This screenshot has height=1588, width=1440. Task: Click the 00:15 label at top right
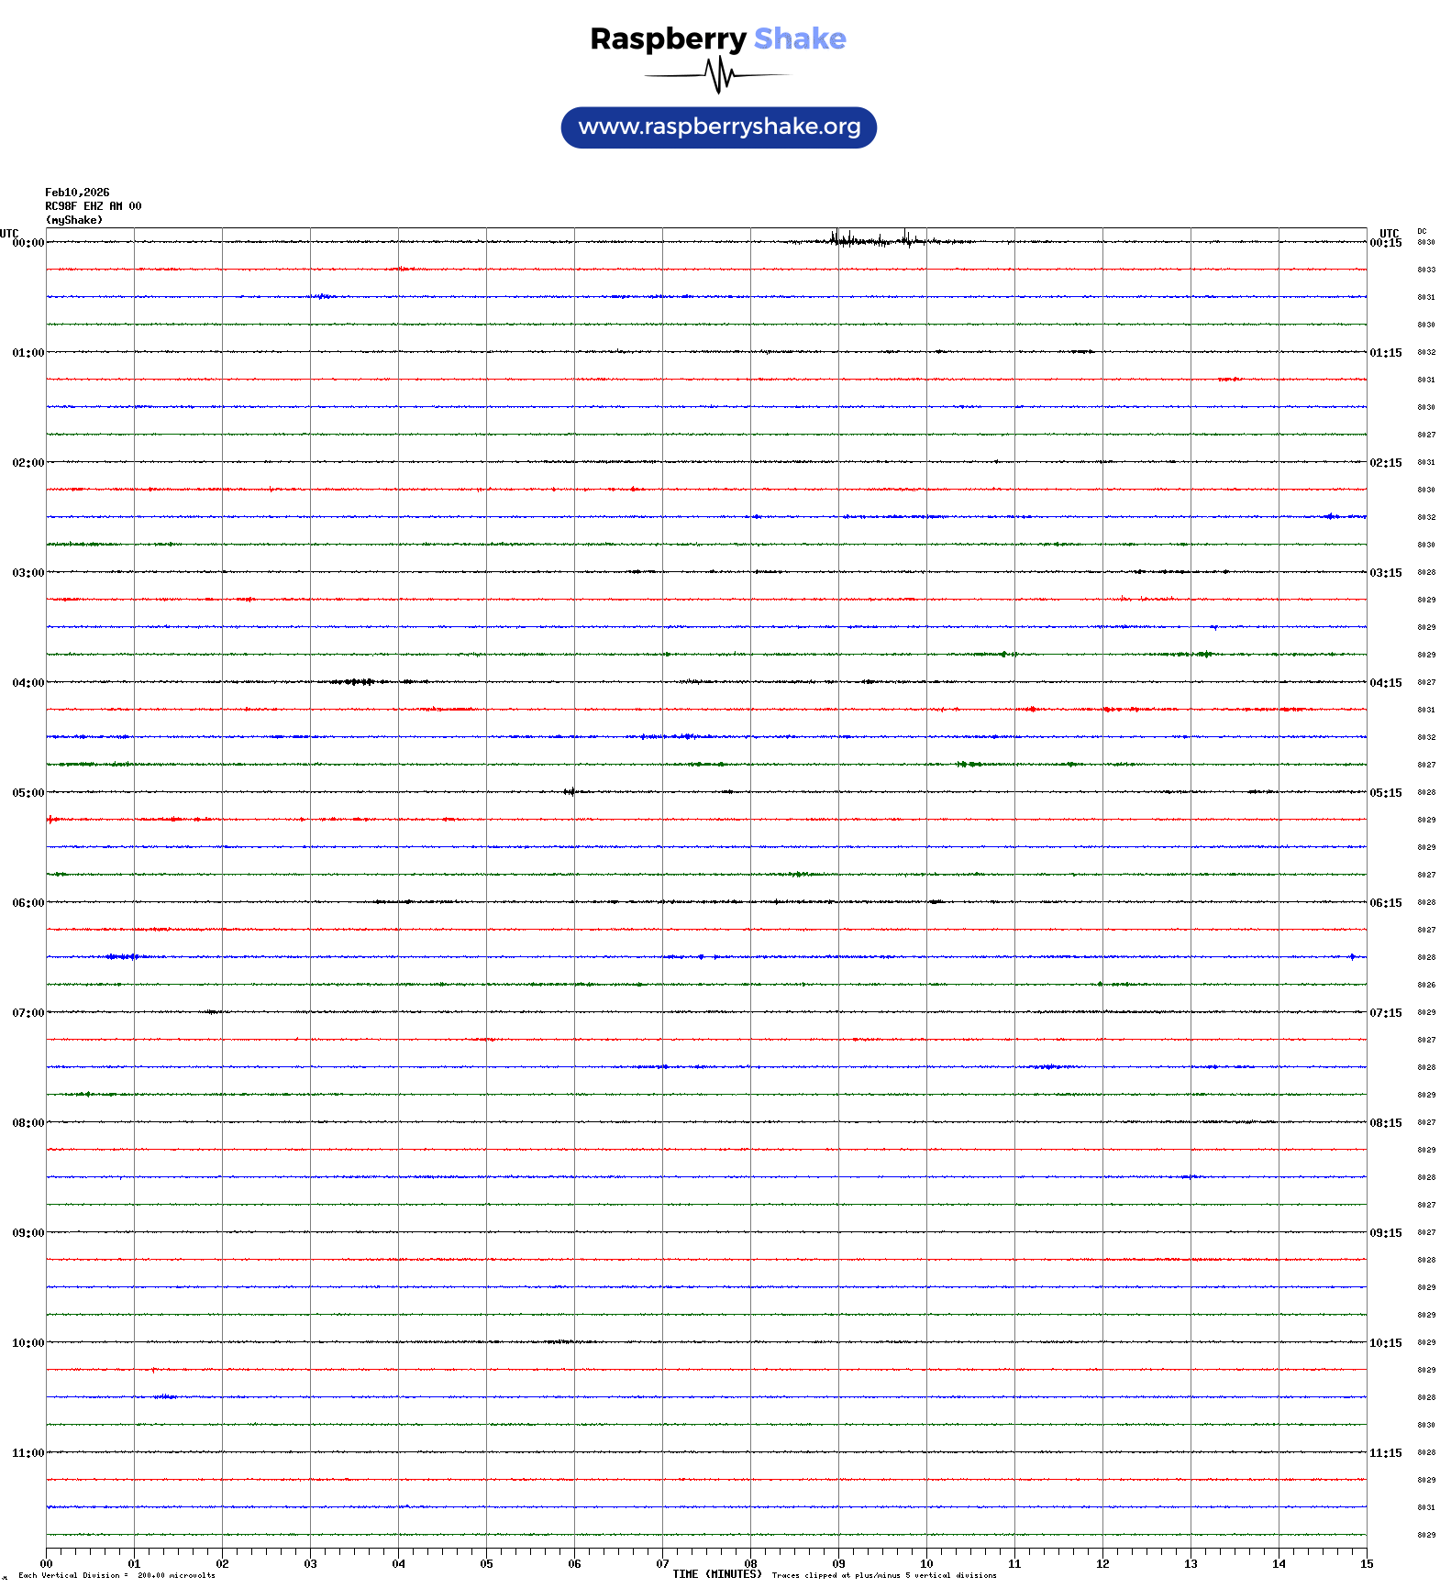1385,243
